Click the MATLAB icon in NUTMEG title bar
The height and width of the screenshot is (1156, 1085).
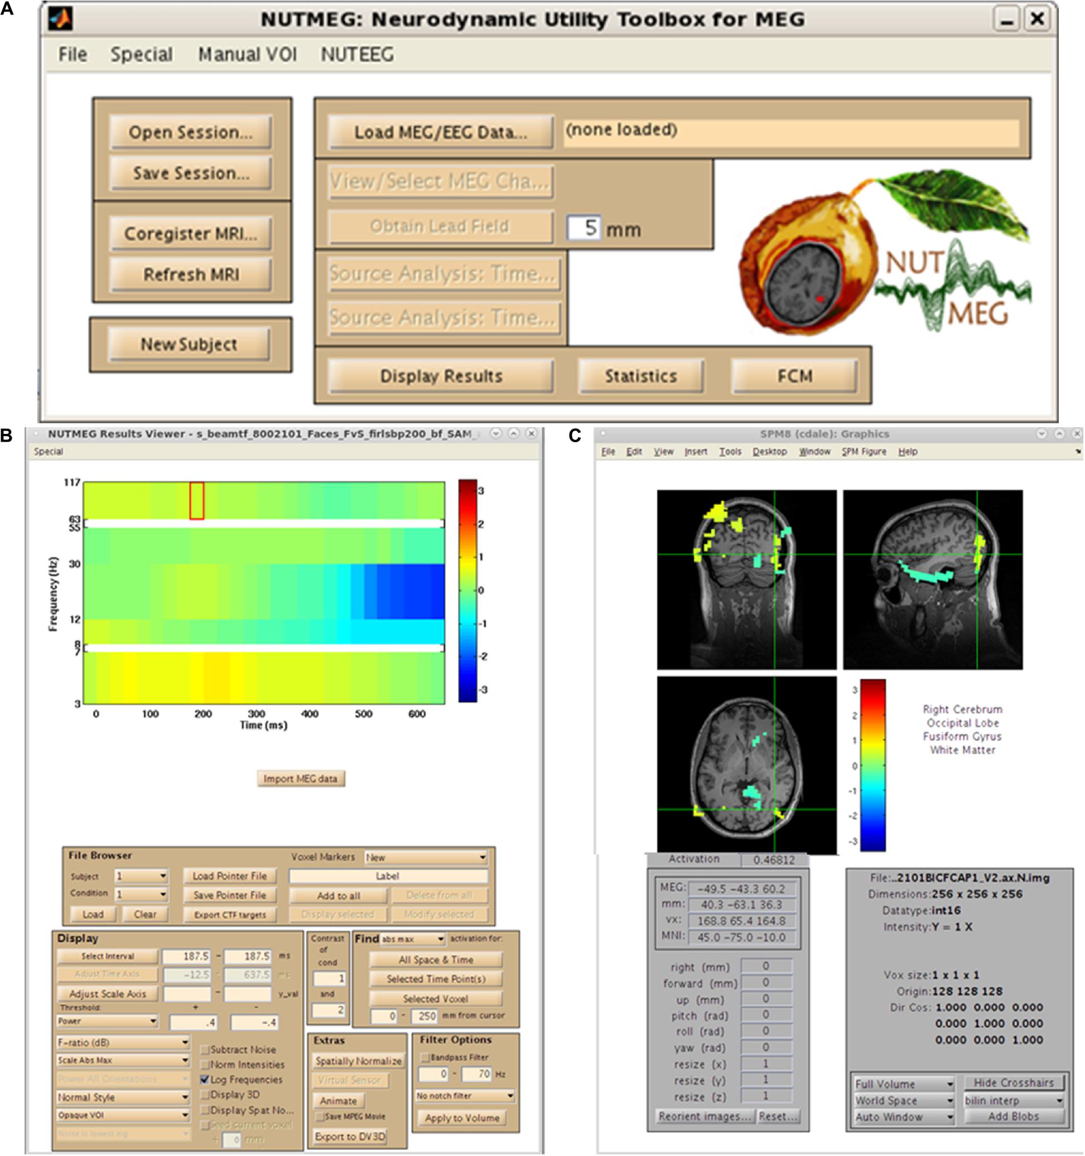(60, 18)
